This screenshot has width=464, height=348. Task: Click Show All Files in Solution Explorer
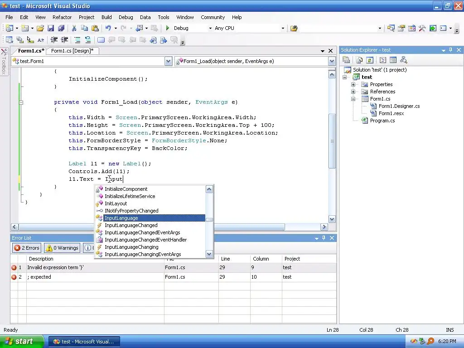point(359,60)
